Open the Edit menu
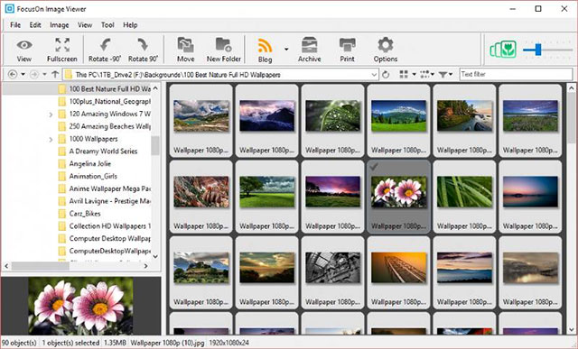 pos(35,25)
